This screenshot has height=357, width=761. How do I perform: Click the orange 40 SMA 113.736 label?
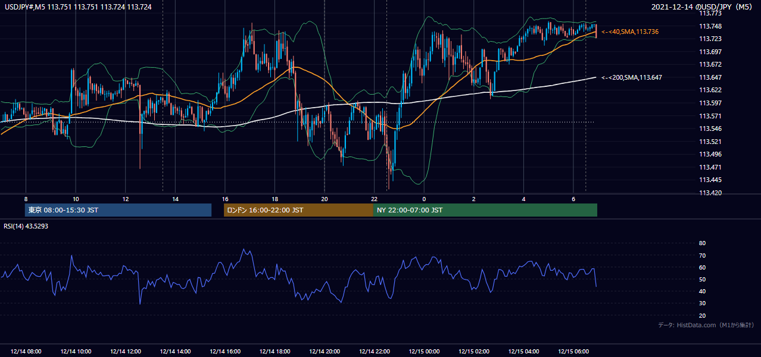(x=630, y=32)
